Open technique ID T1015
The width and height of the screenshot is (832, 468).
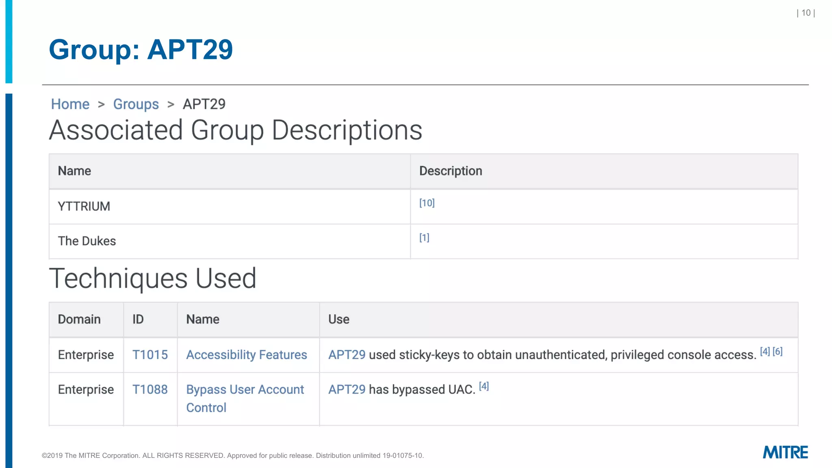(150, 355)
